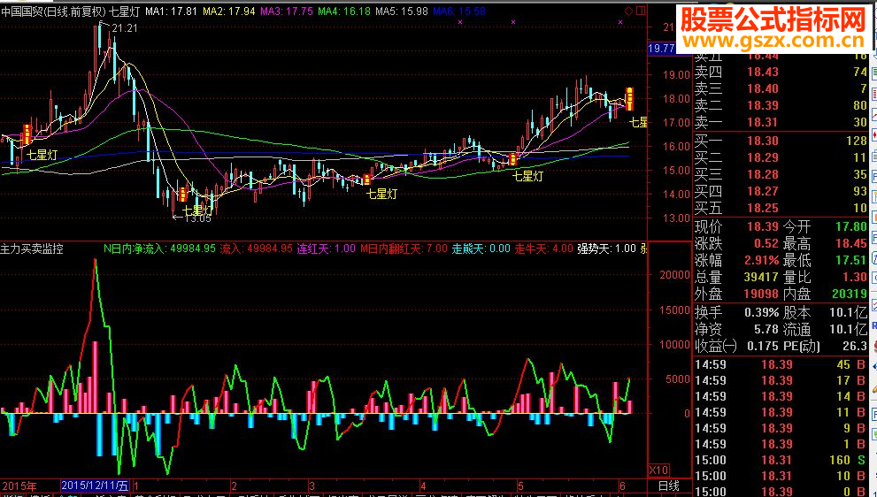Select the 2015/12/11/五 date label
877x497 pixels.
click(95, 486)
